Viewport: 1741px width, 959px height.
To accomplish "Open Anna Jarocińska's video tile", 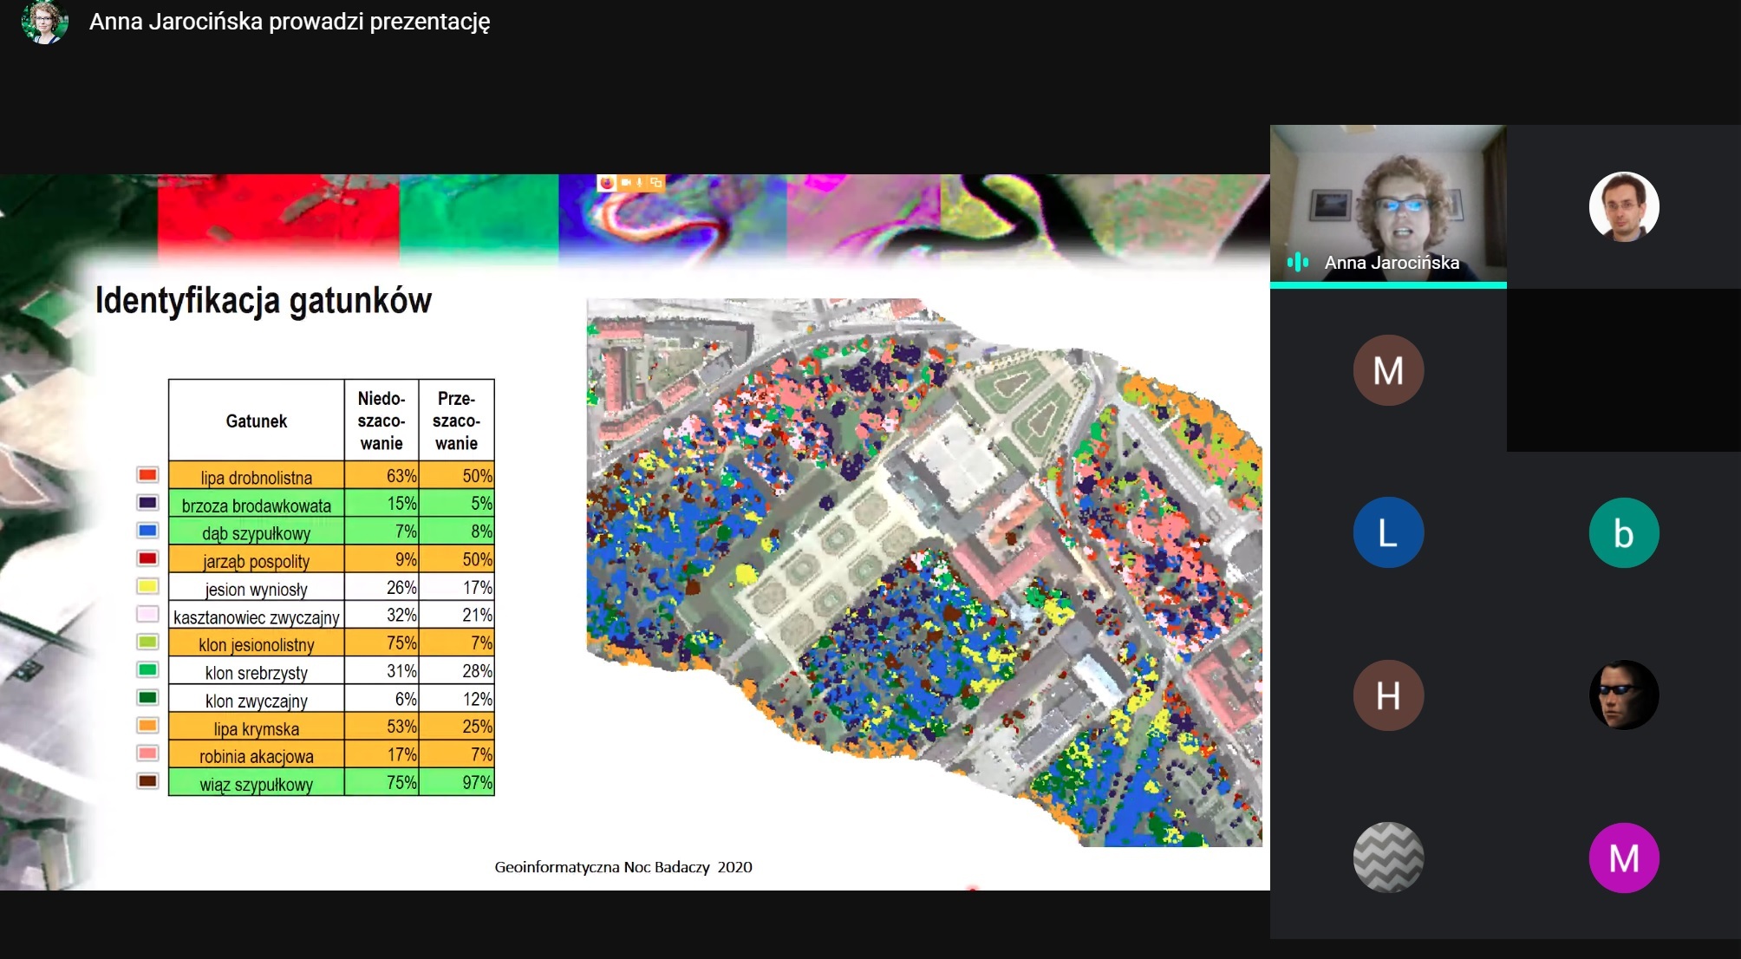I will click(1388, 205).
